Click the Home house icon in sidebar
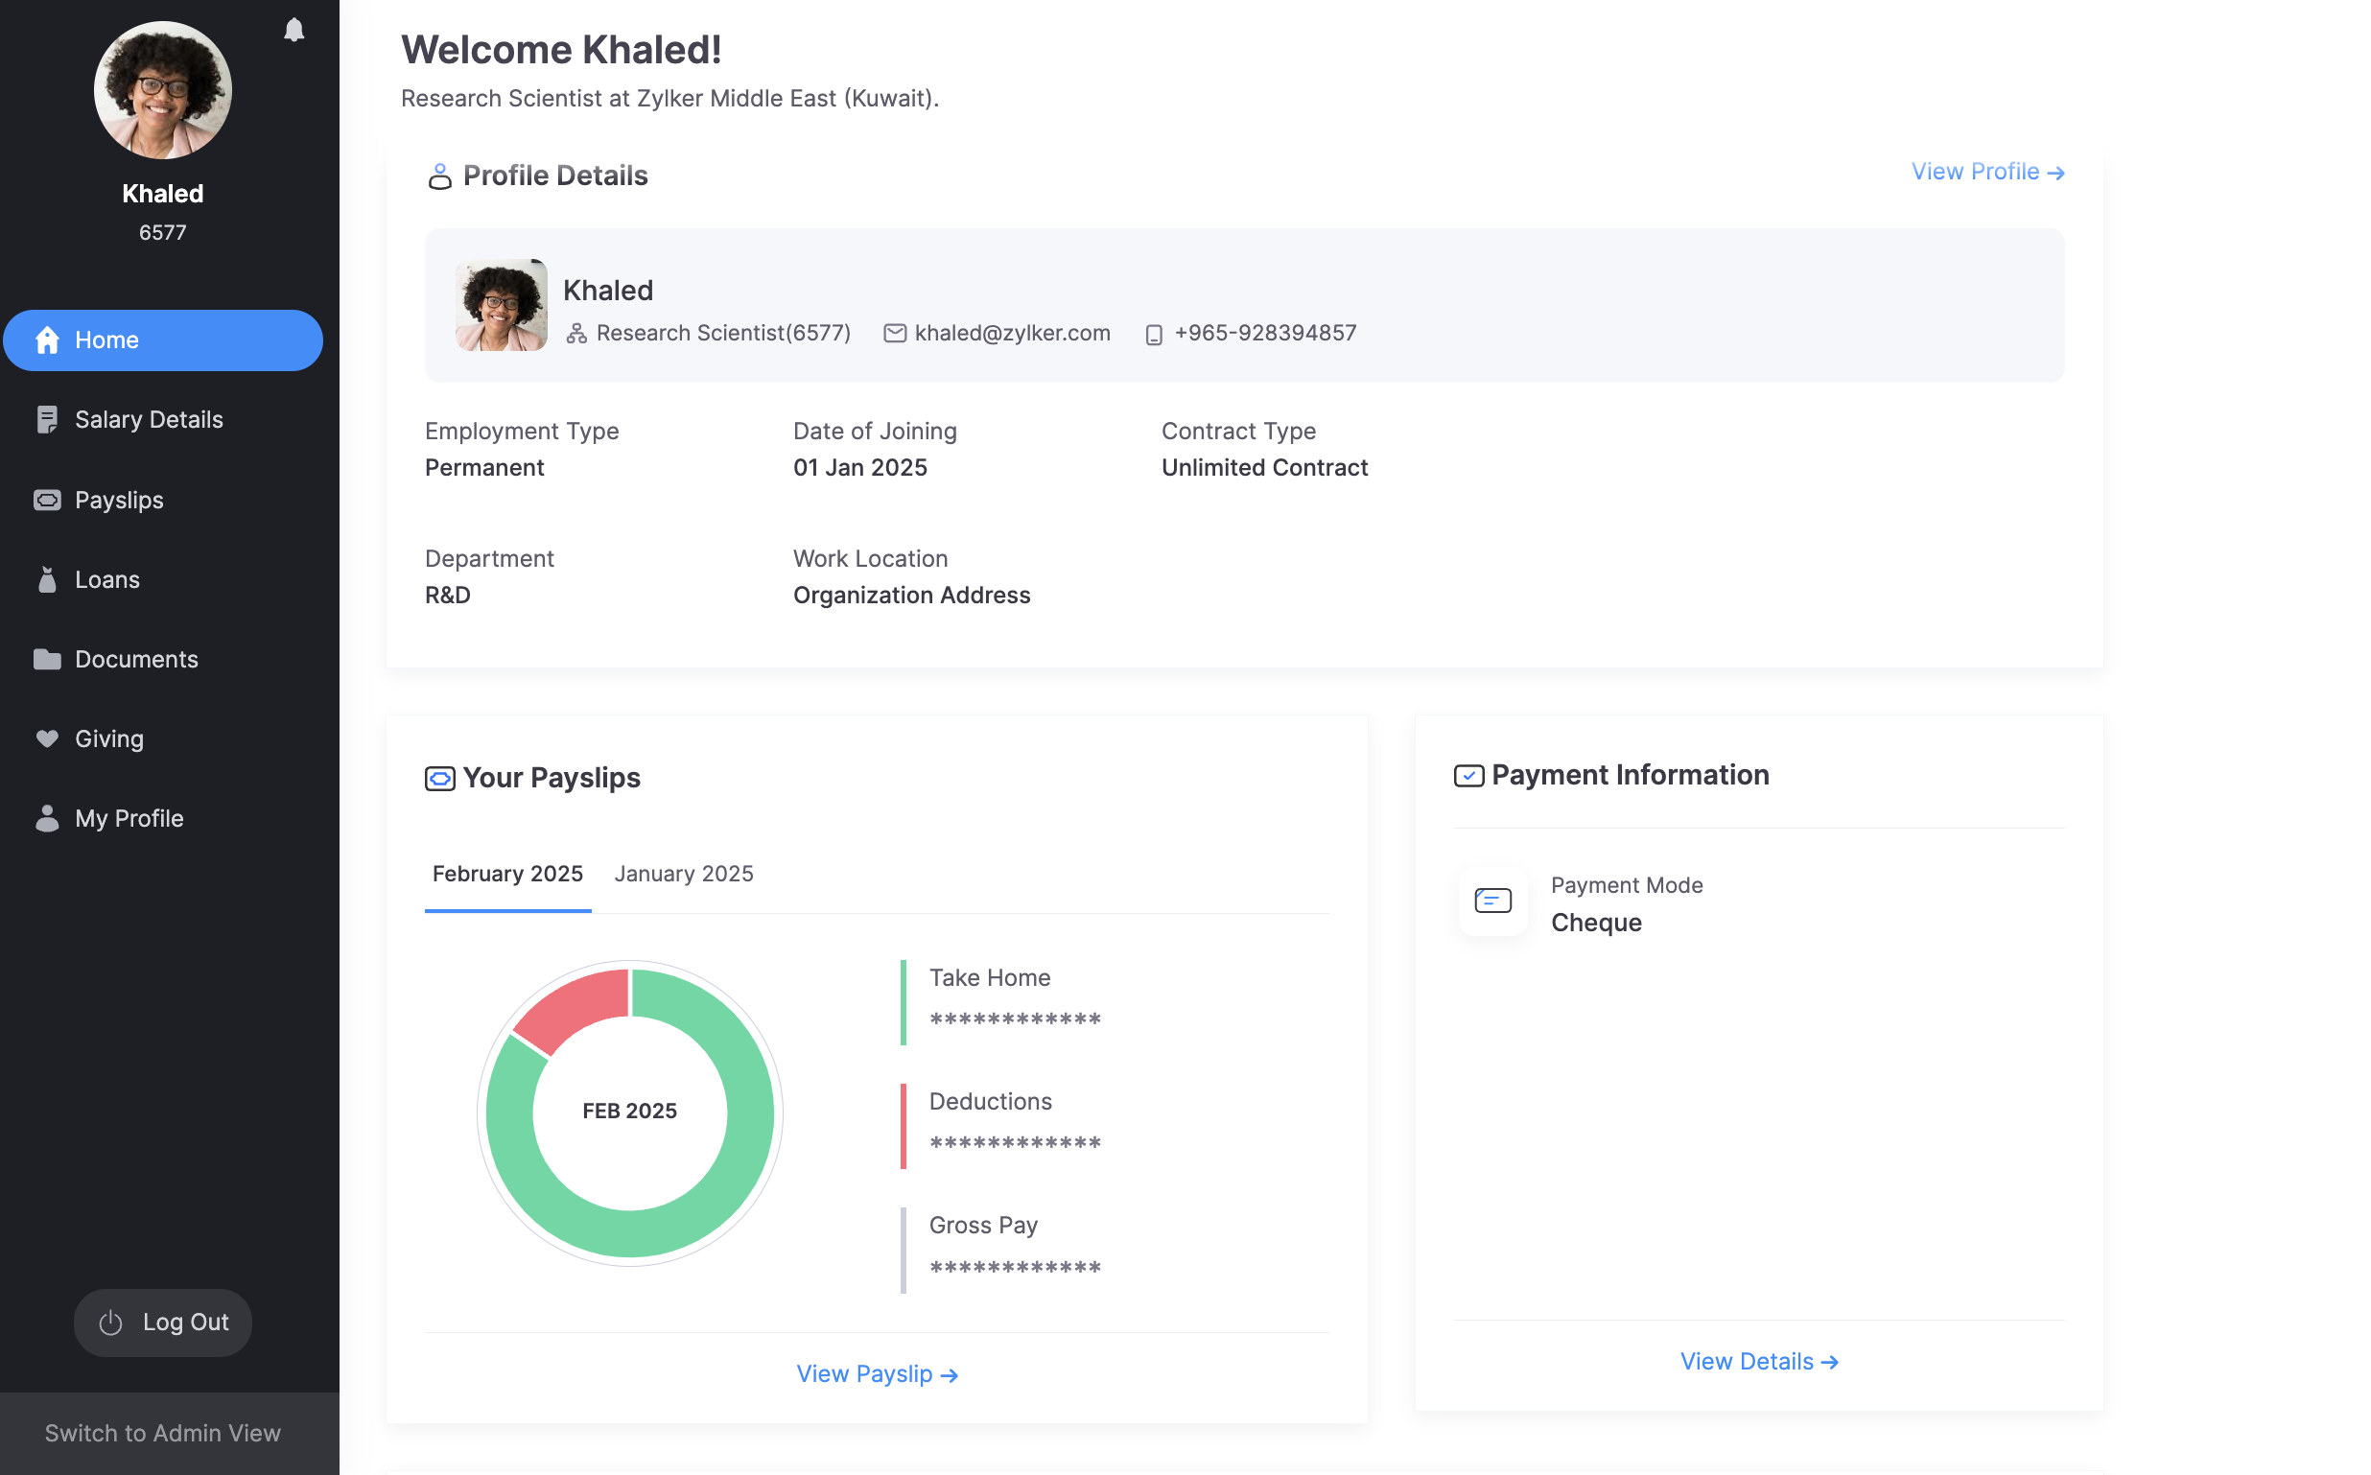This screenshot has width=2371, height=1475. click(x=47, y=340)
